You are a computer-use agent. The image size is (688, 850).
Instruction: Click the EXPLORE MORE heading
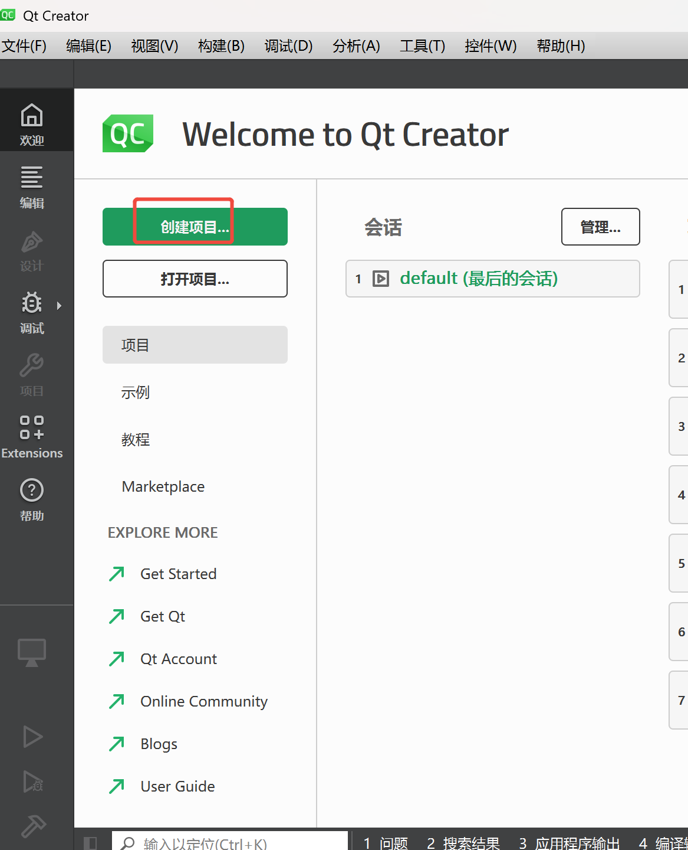point(163,532)
